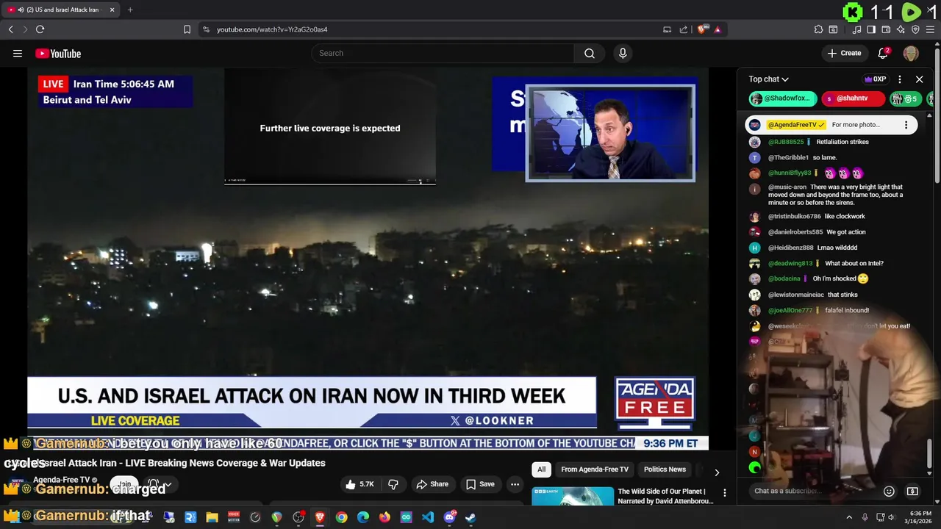Toggle the browser sidebar panel

click(871, 29)
